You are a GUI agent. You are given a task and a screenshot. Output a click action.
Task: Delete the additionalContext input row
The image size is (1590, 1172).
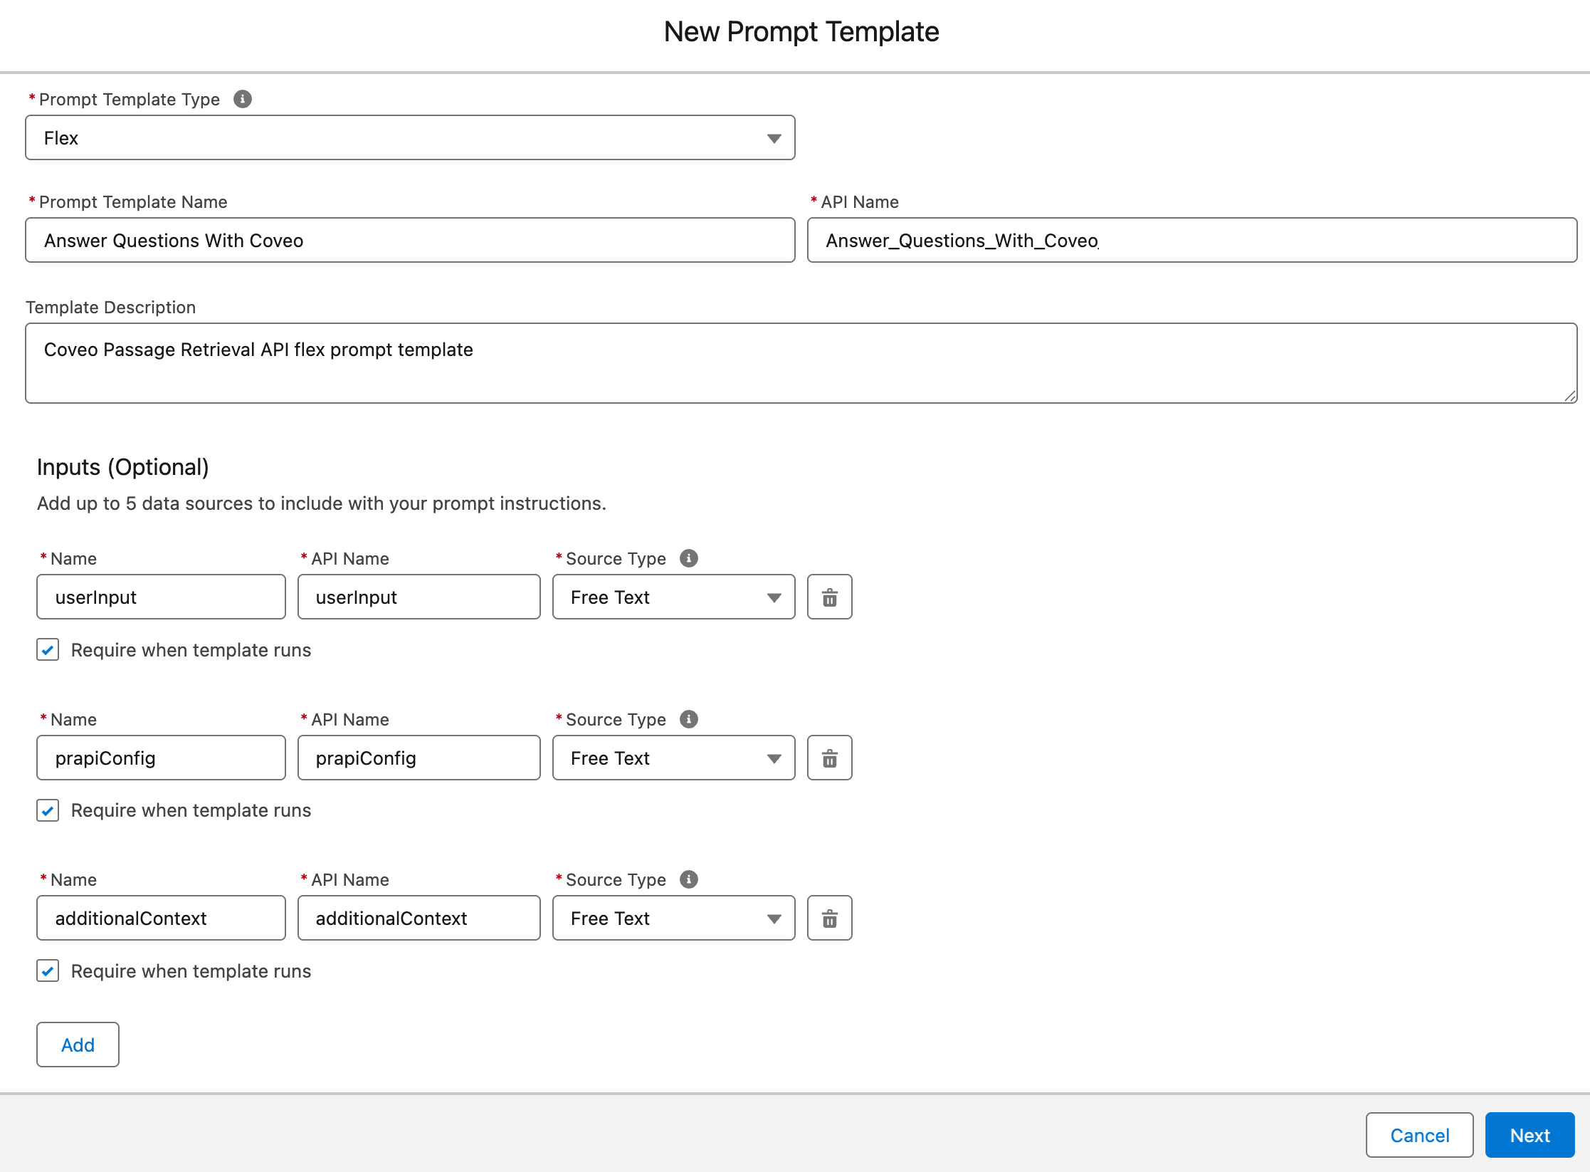(x=829, y=919)
